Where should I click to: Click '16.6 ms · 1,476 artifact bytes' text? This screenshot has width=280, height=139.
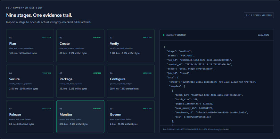(x=23, y=53)
